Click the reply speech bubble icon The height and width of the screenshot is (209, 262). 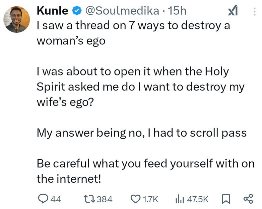[x=43, y=199]
